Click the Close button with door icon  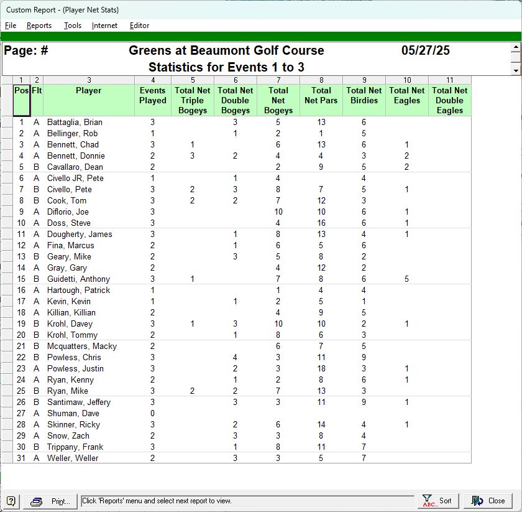tap(488, 501)
